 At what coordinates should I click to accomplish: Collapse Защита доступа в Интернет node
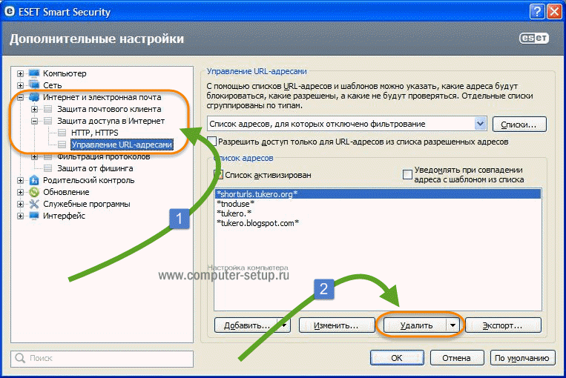[x=34, y=122]
